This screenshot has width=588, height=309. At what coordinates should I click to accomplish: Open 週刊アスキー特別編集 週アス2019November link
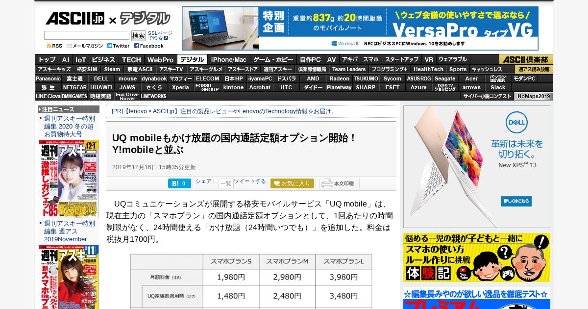pos(70,231)
